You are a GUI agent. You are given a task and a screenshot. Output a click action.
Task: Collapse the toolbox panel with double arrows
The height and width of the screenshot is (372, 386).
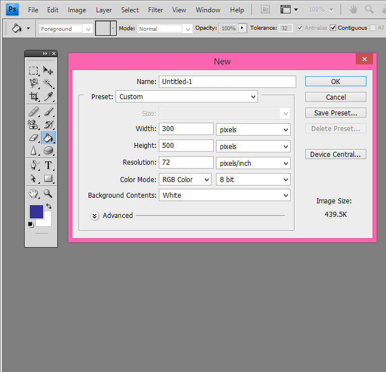(x=45, y=53)
